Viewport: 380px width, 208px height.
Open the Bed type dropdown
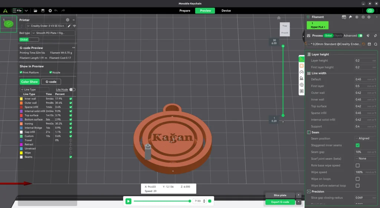click(53, 33)
